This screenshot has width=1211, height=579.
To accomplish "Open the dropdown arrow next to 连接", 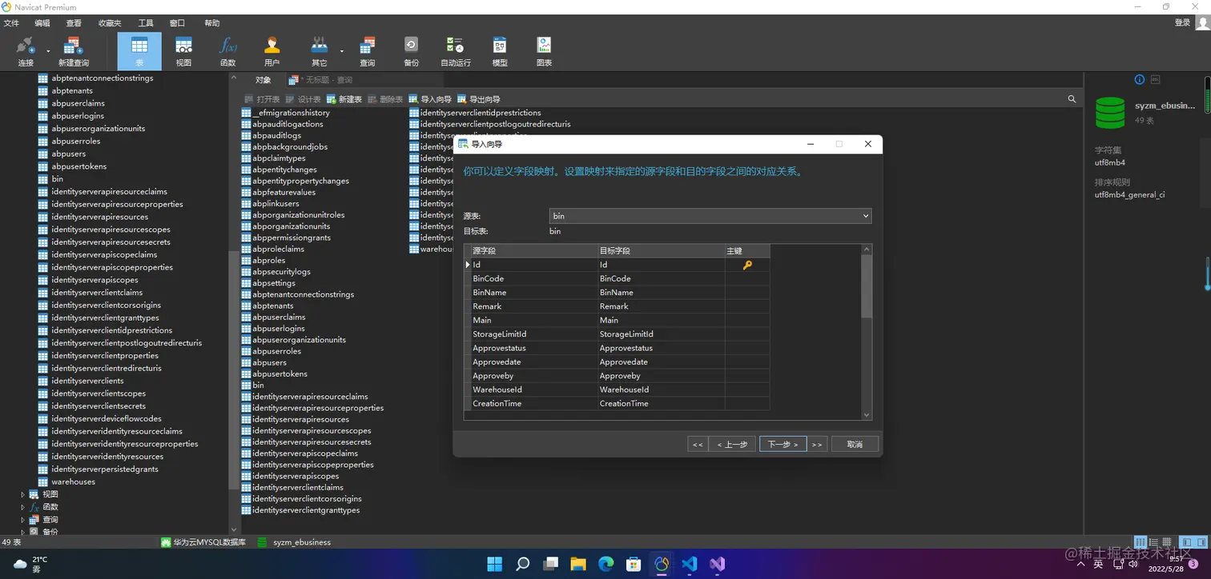I will point(48,50).
